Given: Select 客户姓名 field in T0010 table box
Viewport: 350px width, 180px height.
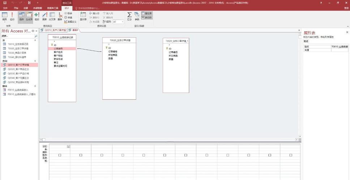Looking at the screenshot, I should click(x=58, y=52).
